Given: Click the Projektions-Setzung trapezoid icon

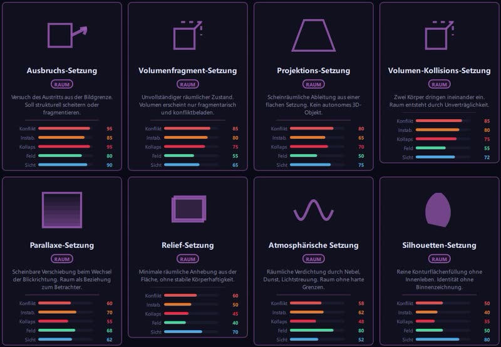Looking at the screenshot, I should [314, 35].
